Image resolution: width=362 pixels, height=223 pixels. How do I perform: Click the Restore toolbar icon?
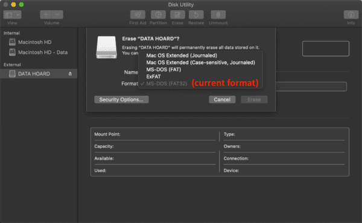[x=196, y=14]
